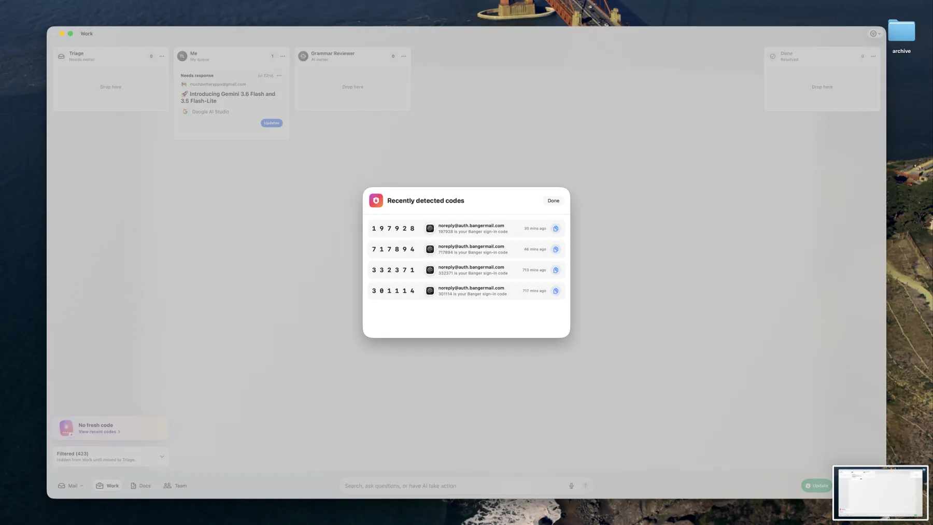The width and height of the screenshot is (933, 525).
Task: Click the 30 mins ago timestamp
Action: [x=535, y=229]
